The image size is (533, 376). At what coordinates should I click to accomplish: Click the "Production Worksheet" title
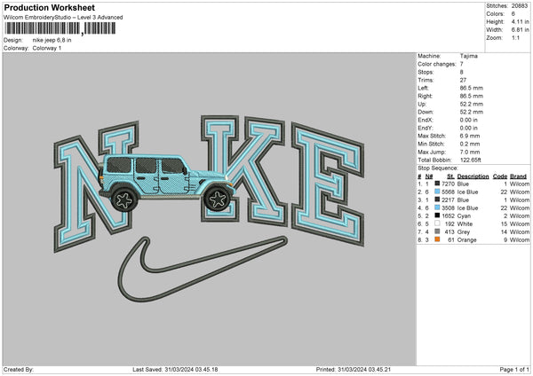(49, 7)
